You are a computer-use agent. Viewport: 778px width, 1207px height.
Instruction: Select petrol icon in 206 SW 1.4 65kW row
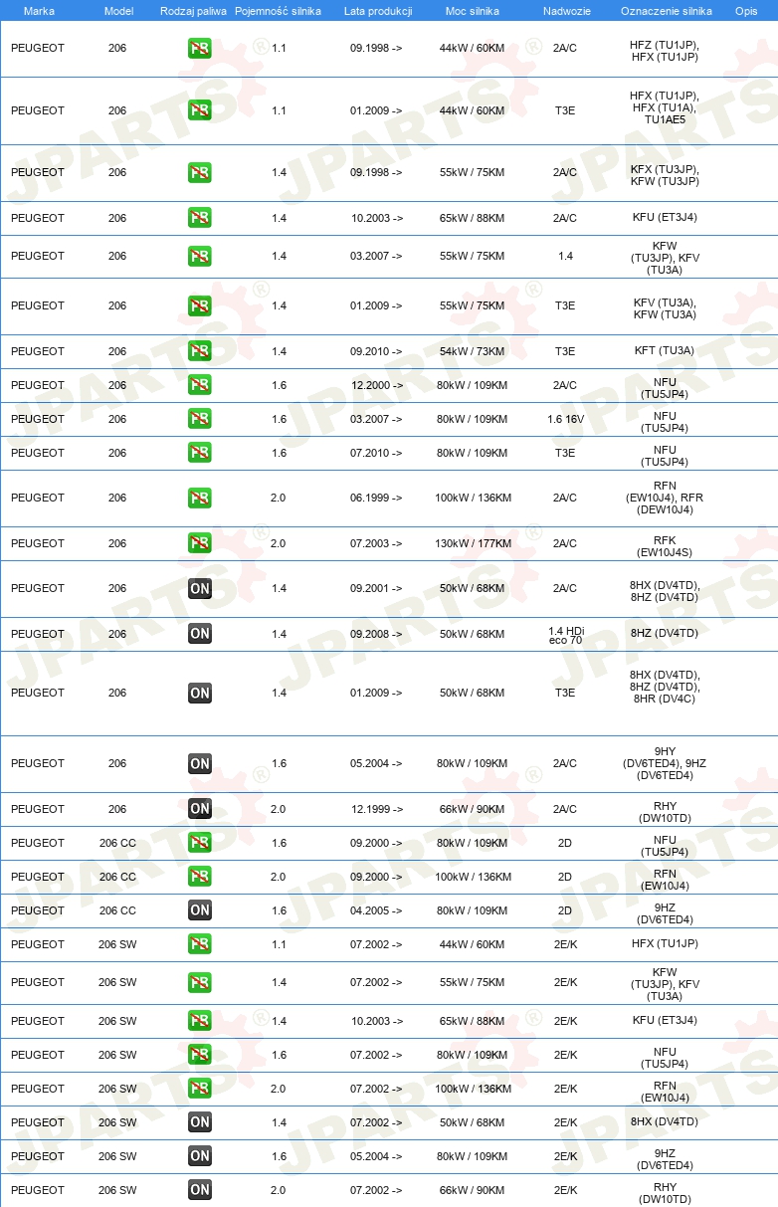(200, 1021)
